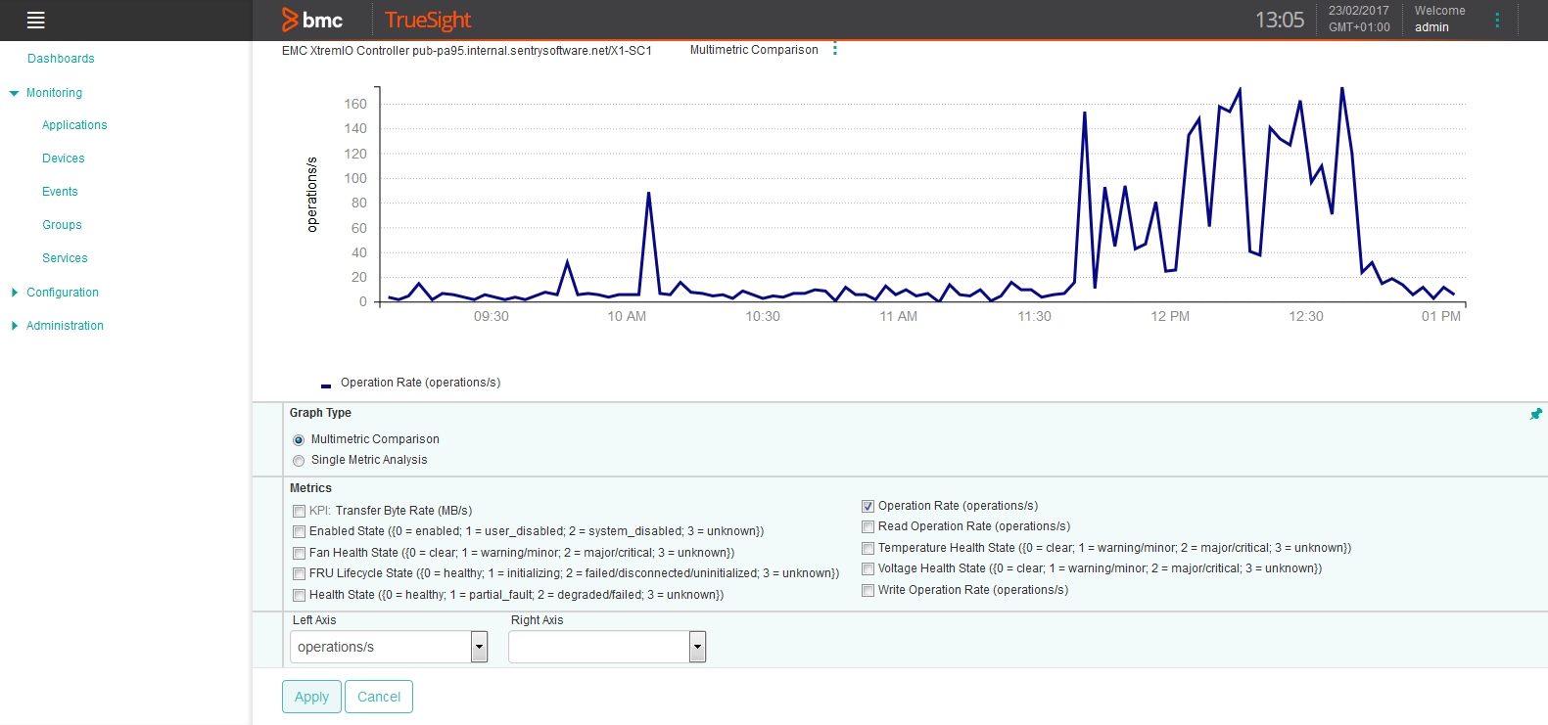Open the admin user options kebab menu
The width and height of the screenshot is (1548, 725).
point(1497,20)
